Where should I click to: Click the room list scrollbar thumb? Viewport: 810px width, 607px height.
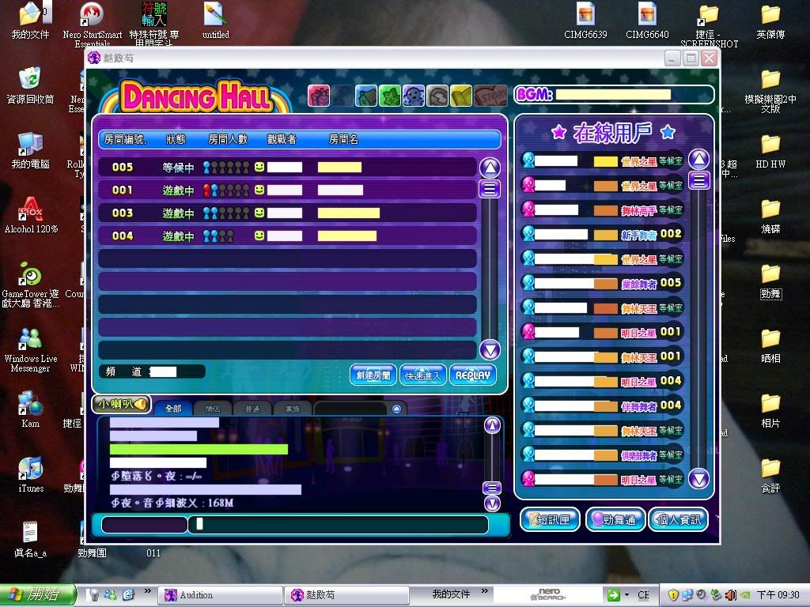pyautogui.click(x=490, y=189)
